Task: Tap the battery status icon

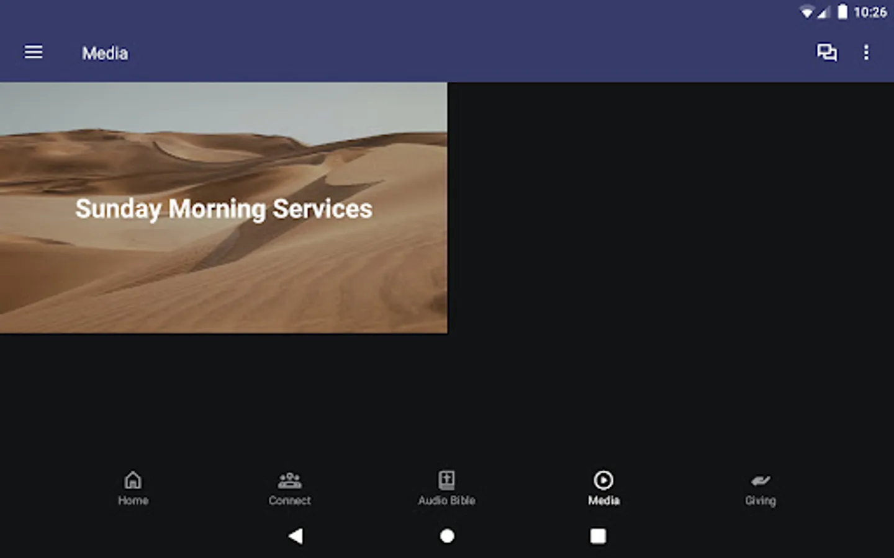Action: point(842,12)
